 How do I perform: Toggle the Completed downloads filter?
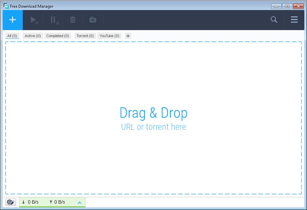click(57, 36)
